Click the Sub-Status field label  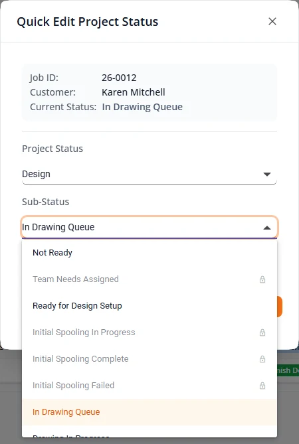pos(46,202)
